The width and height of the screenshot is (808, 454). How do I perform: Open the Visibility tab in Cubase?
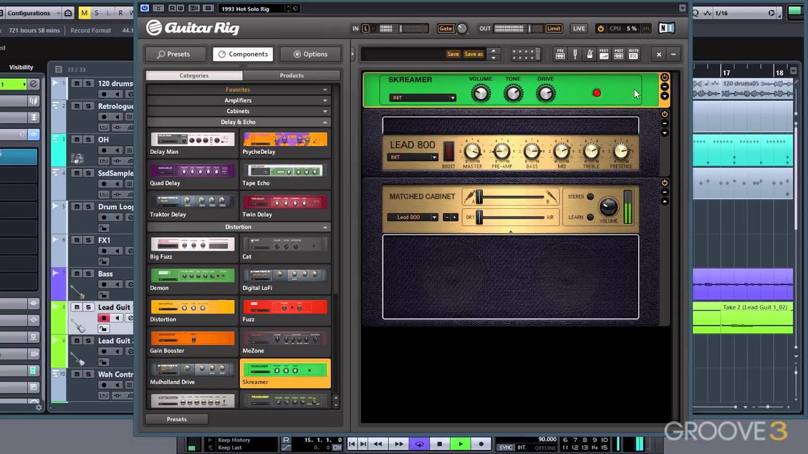tap(21, 67)
